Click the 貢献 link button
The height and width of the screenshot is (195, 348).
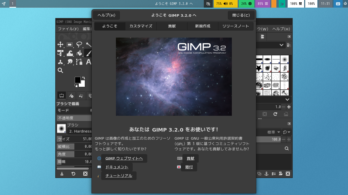(191, 158)
